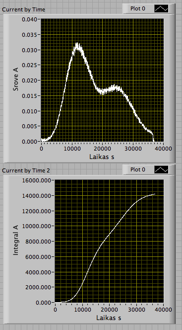Click 0.000 Y-axis minimum on top graph
The width and height of the screenshot is (182, 330).
coord(29,142)
